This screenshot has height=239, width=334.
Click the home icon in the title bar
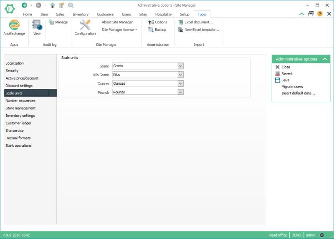click(52, 5)
